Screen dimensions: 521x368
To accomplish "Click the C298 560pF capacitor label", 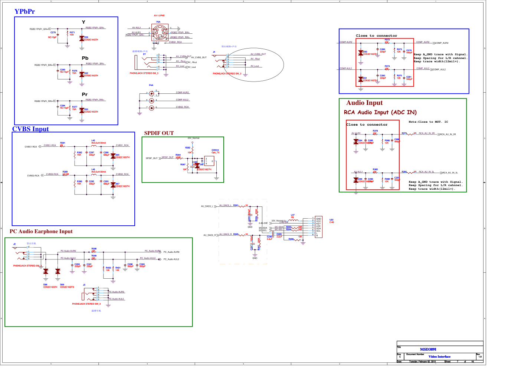I will point(130,265).
